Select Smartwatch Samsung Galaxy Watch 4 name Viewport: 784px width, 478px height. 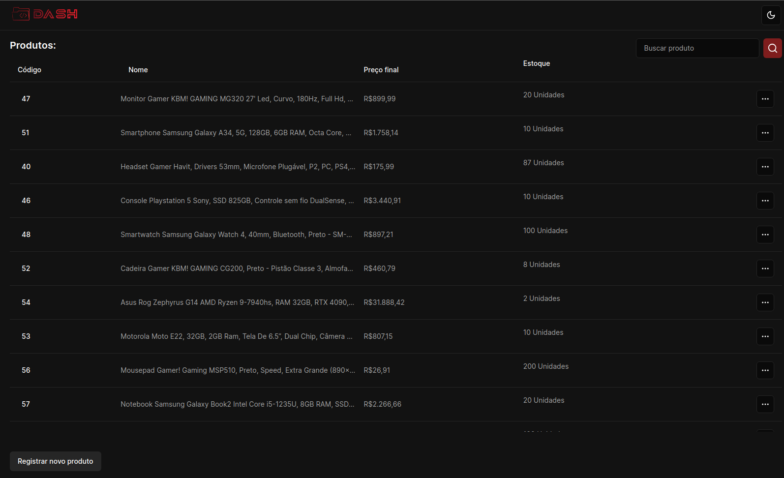(237, 235)
